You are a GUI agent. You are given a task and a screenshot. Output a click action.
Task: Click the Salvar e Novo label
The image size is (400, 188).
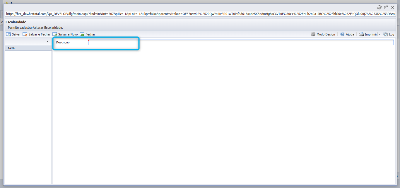point(68,34)
